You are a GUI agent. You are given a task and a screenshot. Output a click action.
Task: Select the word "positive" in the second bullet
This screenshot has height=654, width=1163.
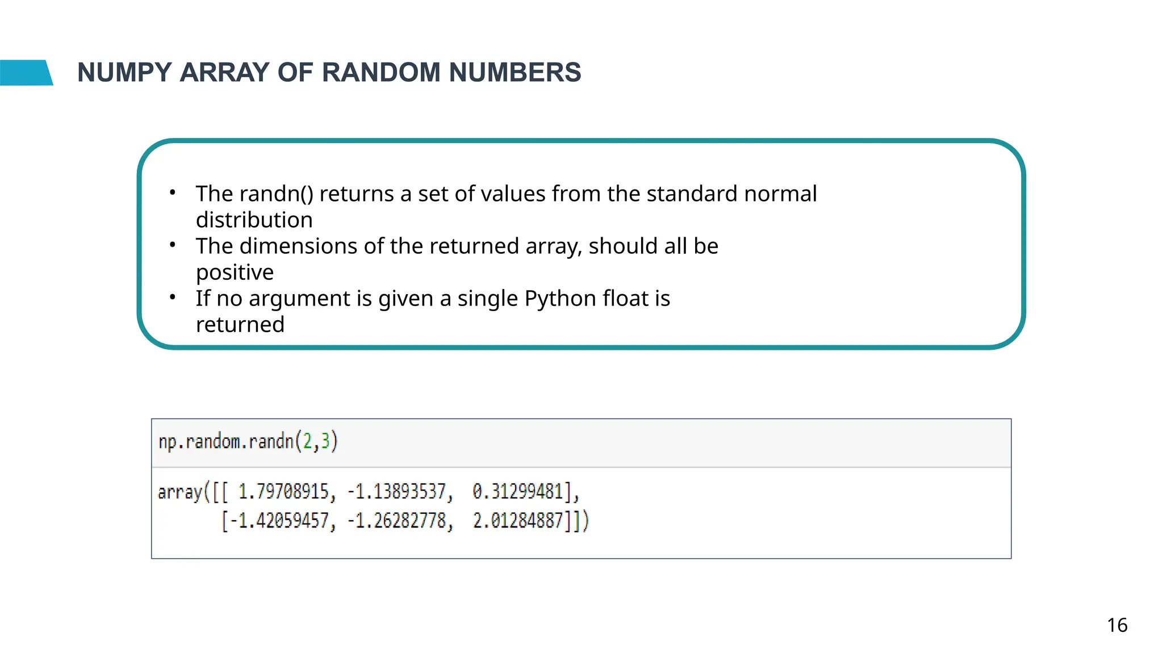235,272
